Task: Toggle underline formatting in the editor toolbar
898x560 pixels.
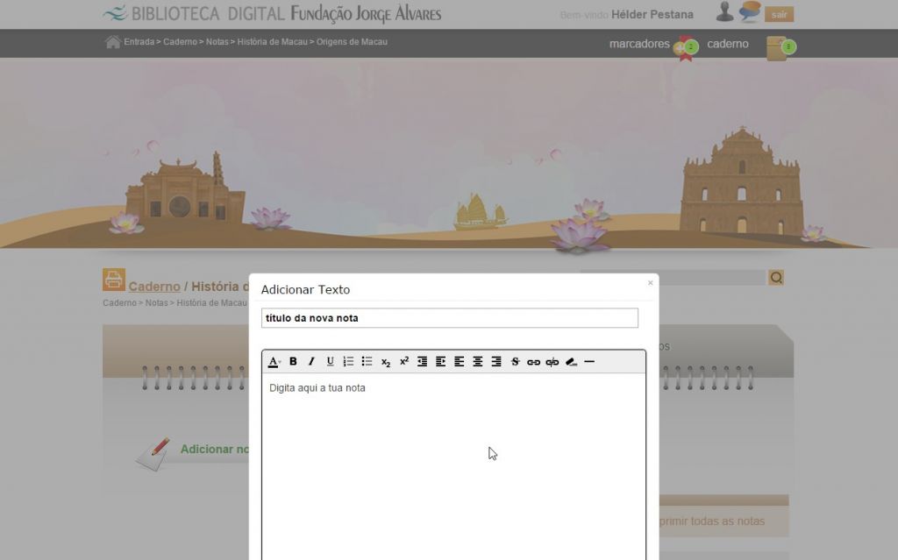Action: tap(330, 361)
